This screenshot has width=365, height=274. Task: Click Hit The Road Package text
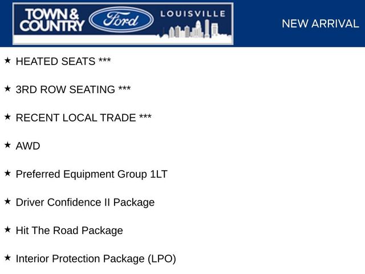69,231
